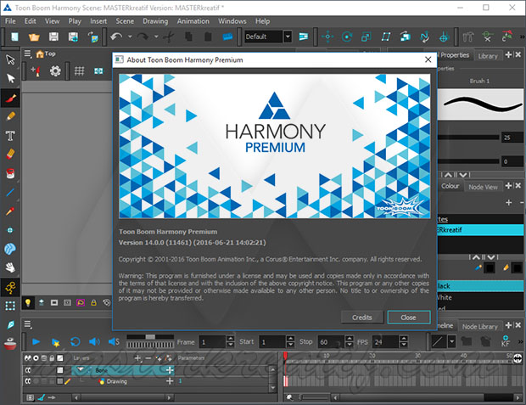Click the Undo arrow
This screenshot has width=526, height=405.
click(x=116, y=37)
